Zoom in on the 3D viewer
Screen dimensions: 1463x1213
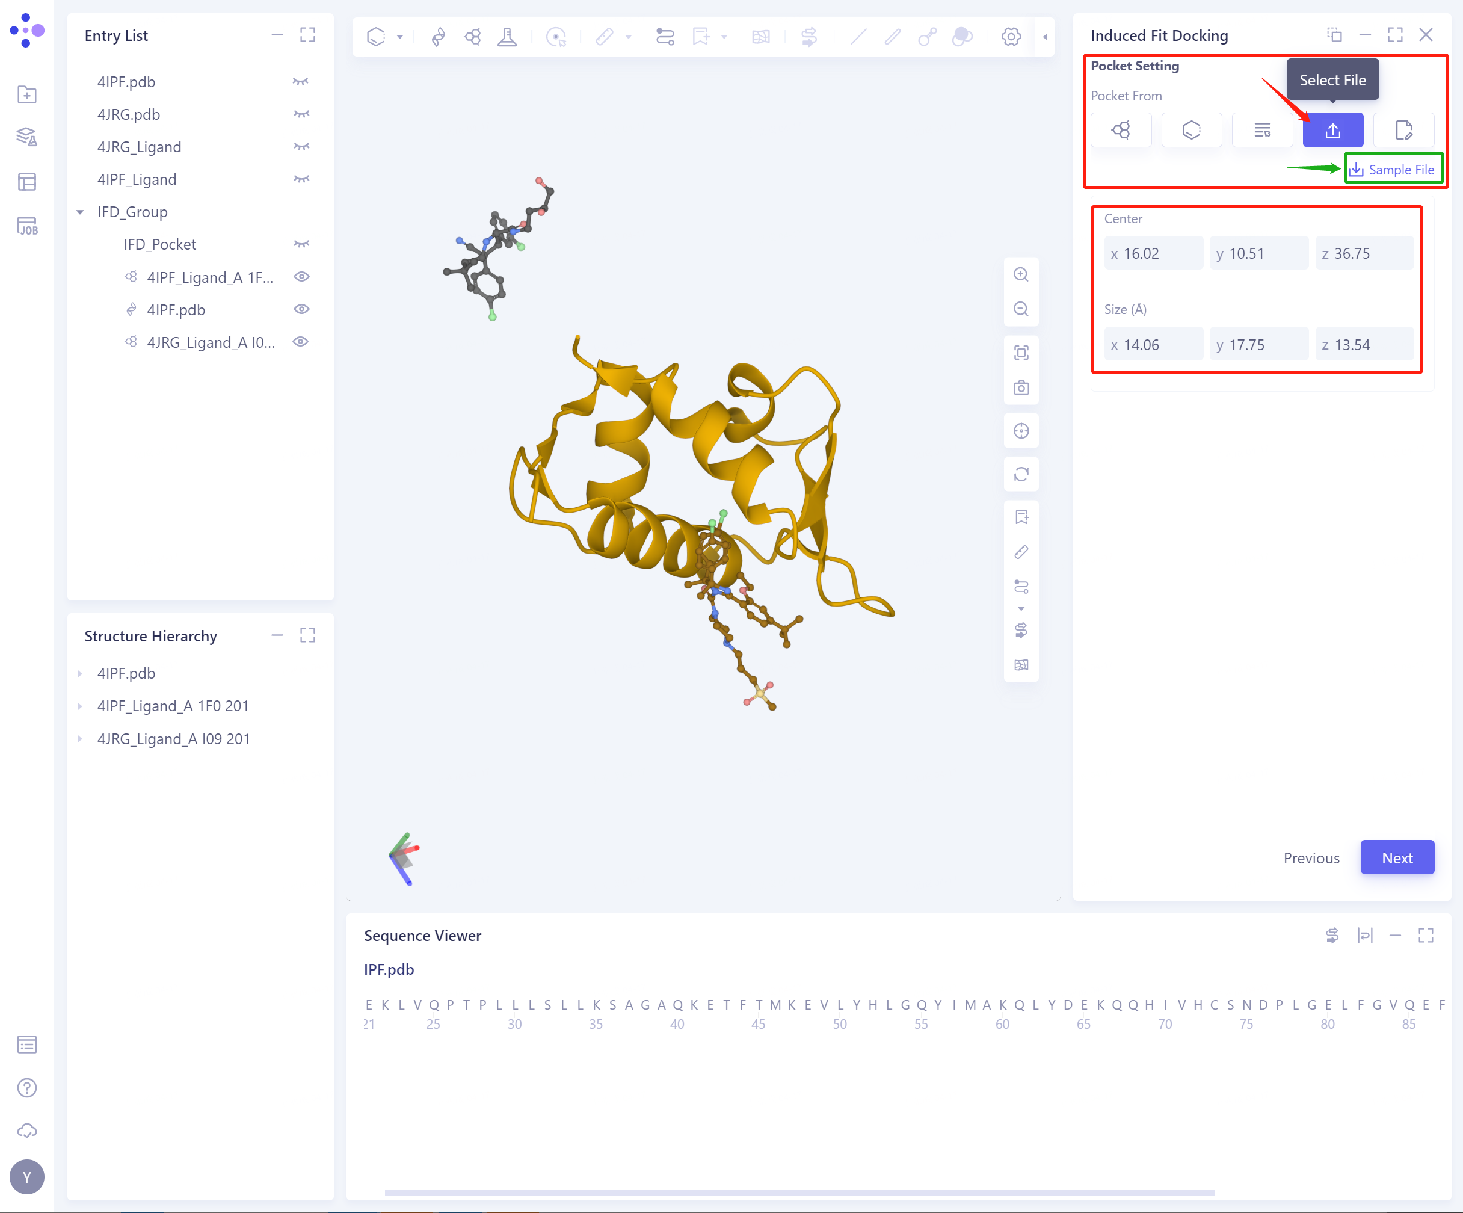1021,274
